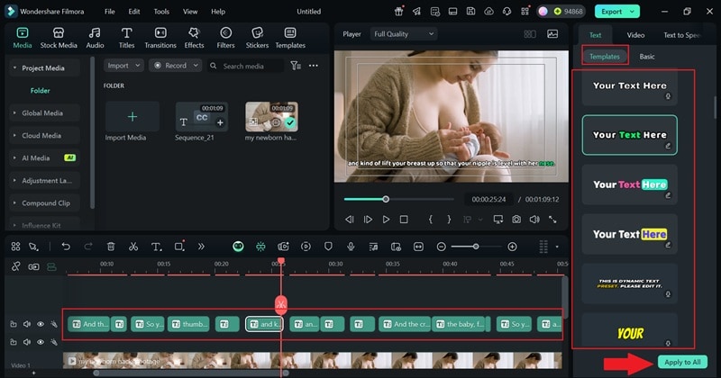This screenshot has width=721, height=378.
Task: Choose the yellow YOUR text template
Action: pyautogui.click(x=629, y=331)
